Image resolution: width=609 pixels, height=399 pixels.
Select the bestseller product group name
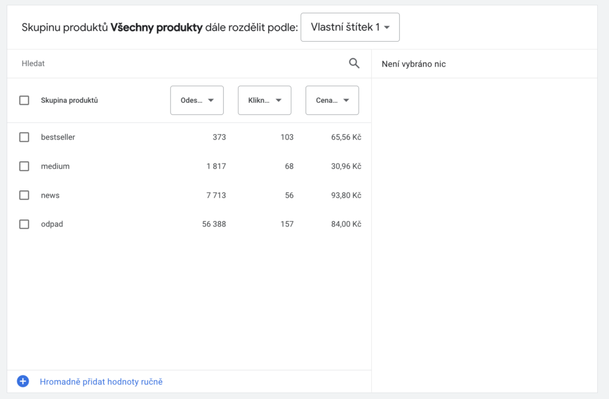58,137
